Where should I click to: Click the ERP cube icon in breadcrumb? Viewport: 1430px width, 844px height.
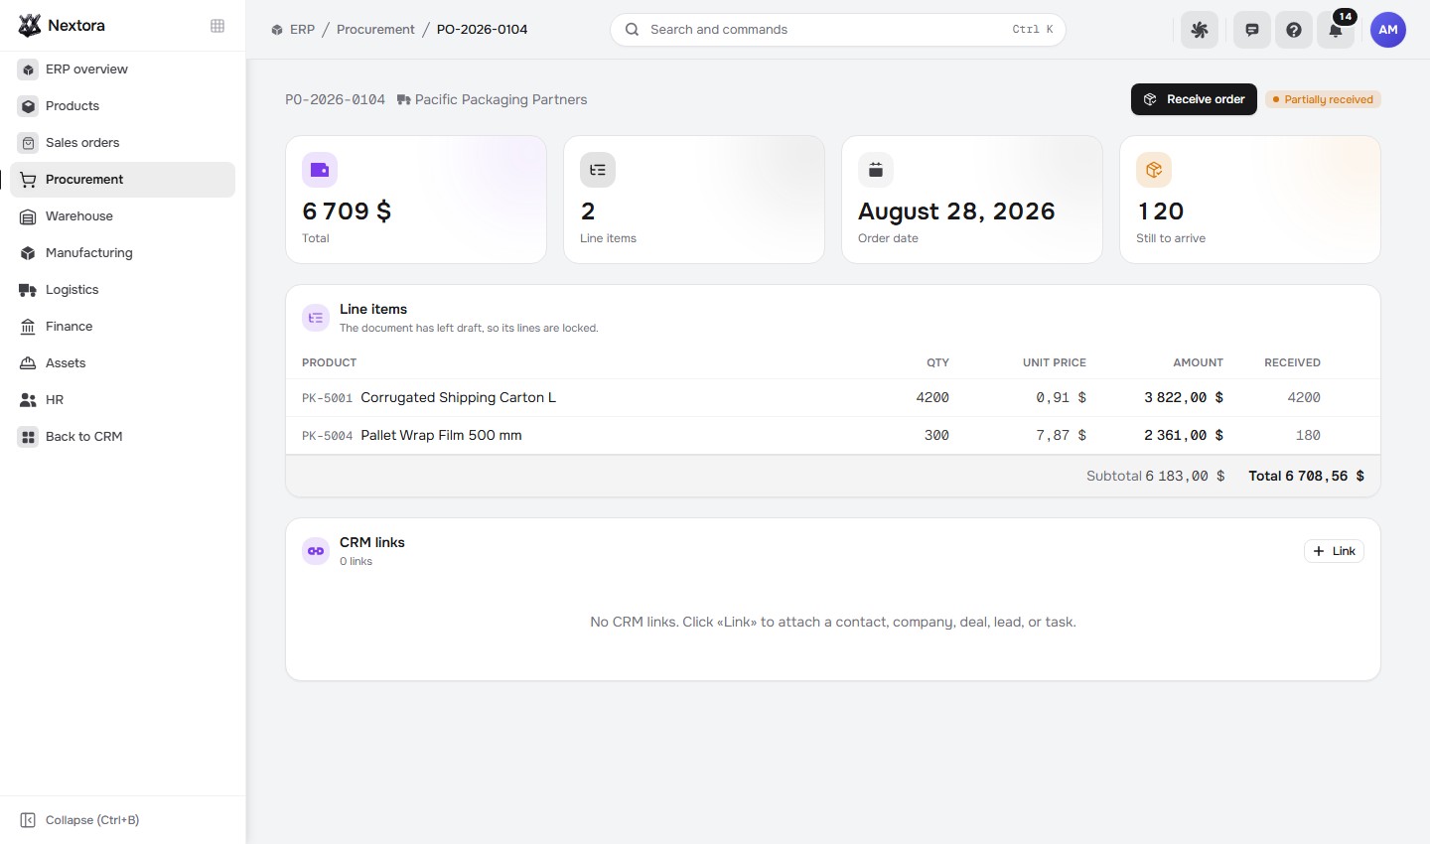click(x=277, y=30)
